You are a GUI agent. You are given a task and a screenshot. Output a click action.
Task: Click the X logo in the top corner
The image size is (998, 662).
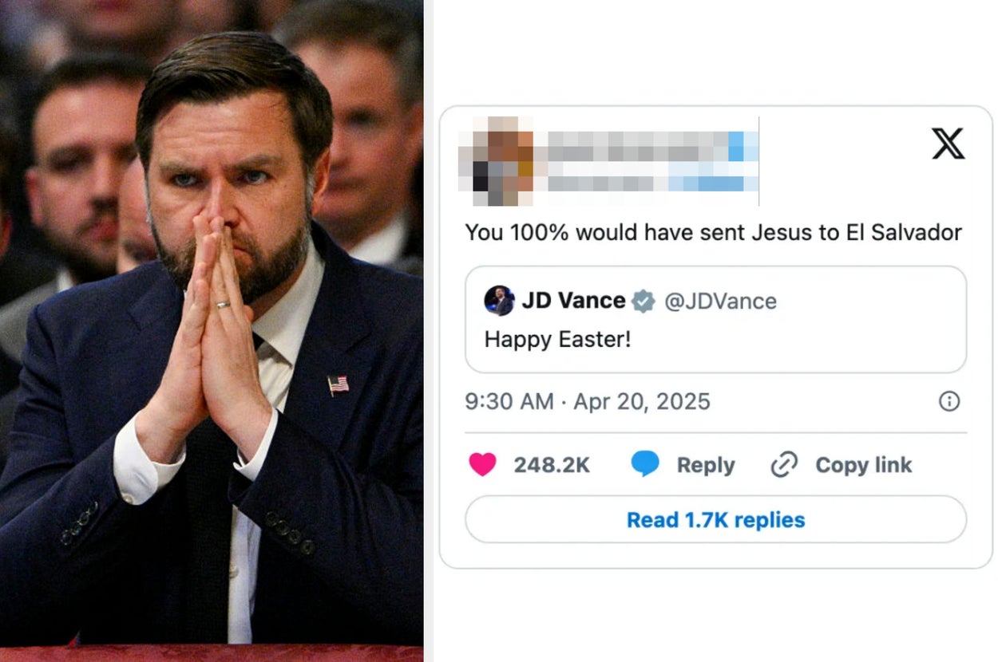tap(947, 145)
